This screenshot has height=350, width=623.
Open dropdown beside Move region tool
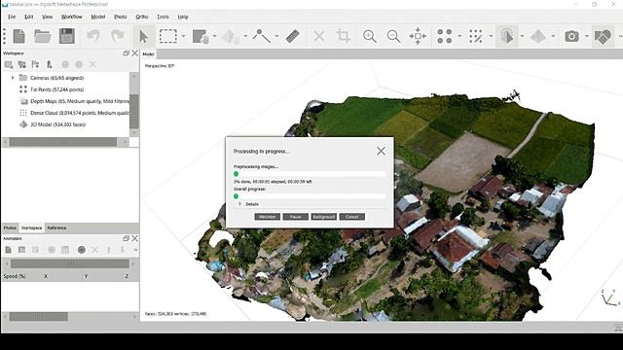click(x=214, y=36)
